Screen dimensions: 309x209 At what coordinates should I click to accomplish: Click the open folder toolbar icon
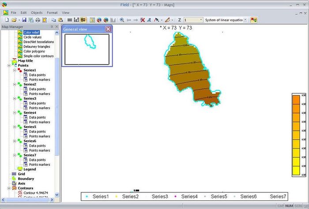[x=14, y=20]
